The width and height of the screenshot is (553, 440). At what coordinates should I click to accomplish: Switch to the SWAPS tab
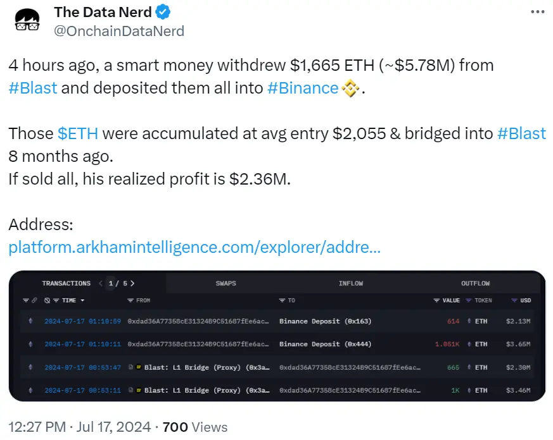click(226, 283)
